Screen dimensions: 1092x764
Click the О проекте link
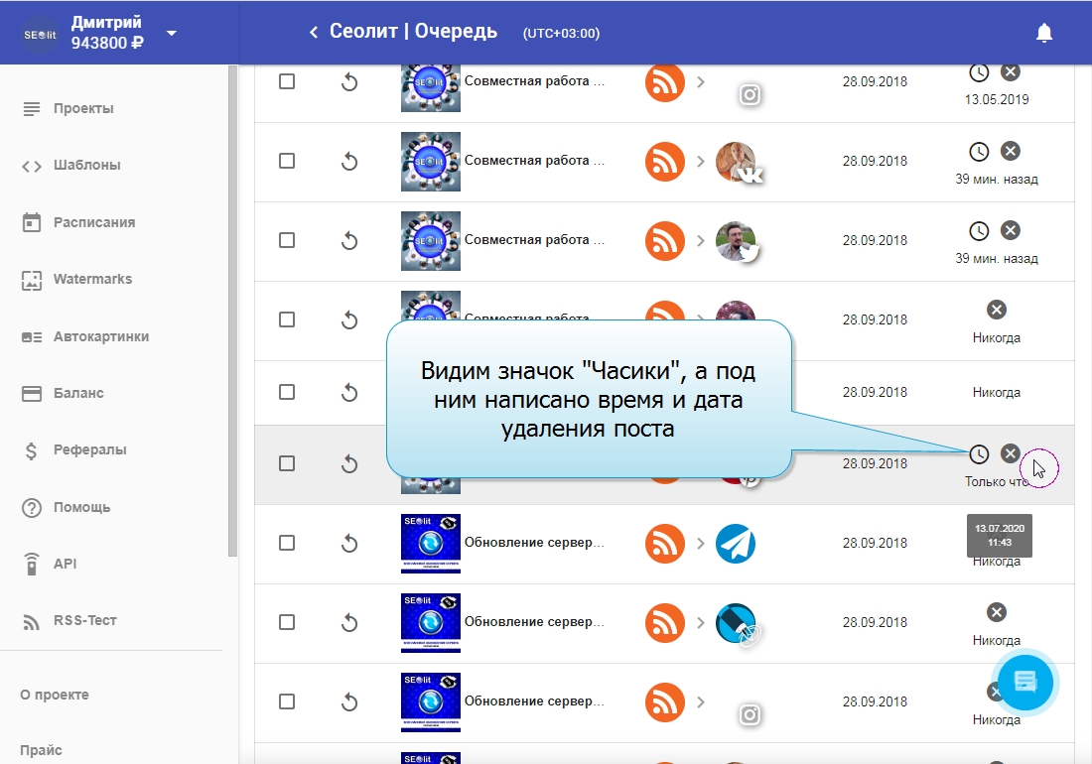(x=55, y=695)
